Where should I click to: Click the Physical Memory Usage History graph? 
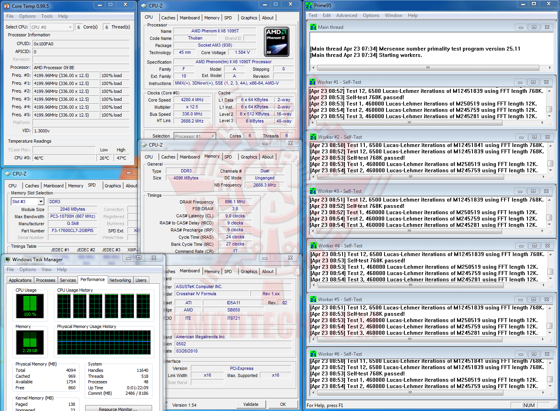104,342
